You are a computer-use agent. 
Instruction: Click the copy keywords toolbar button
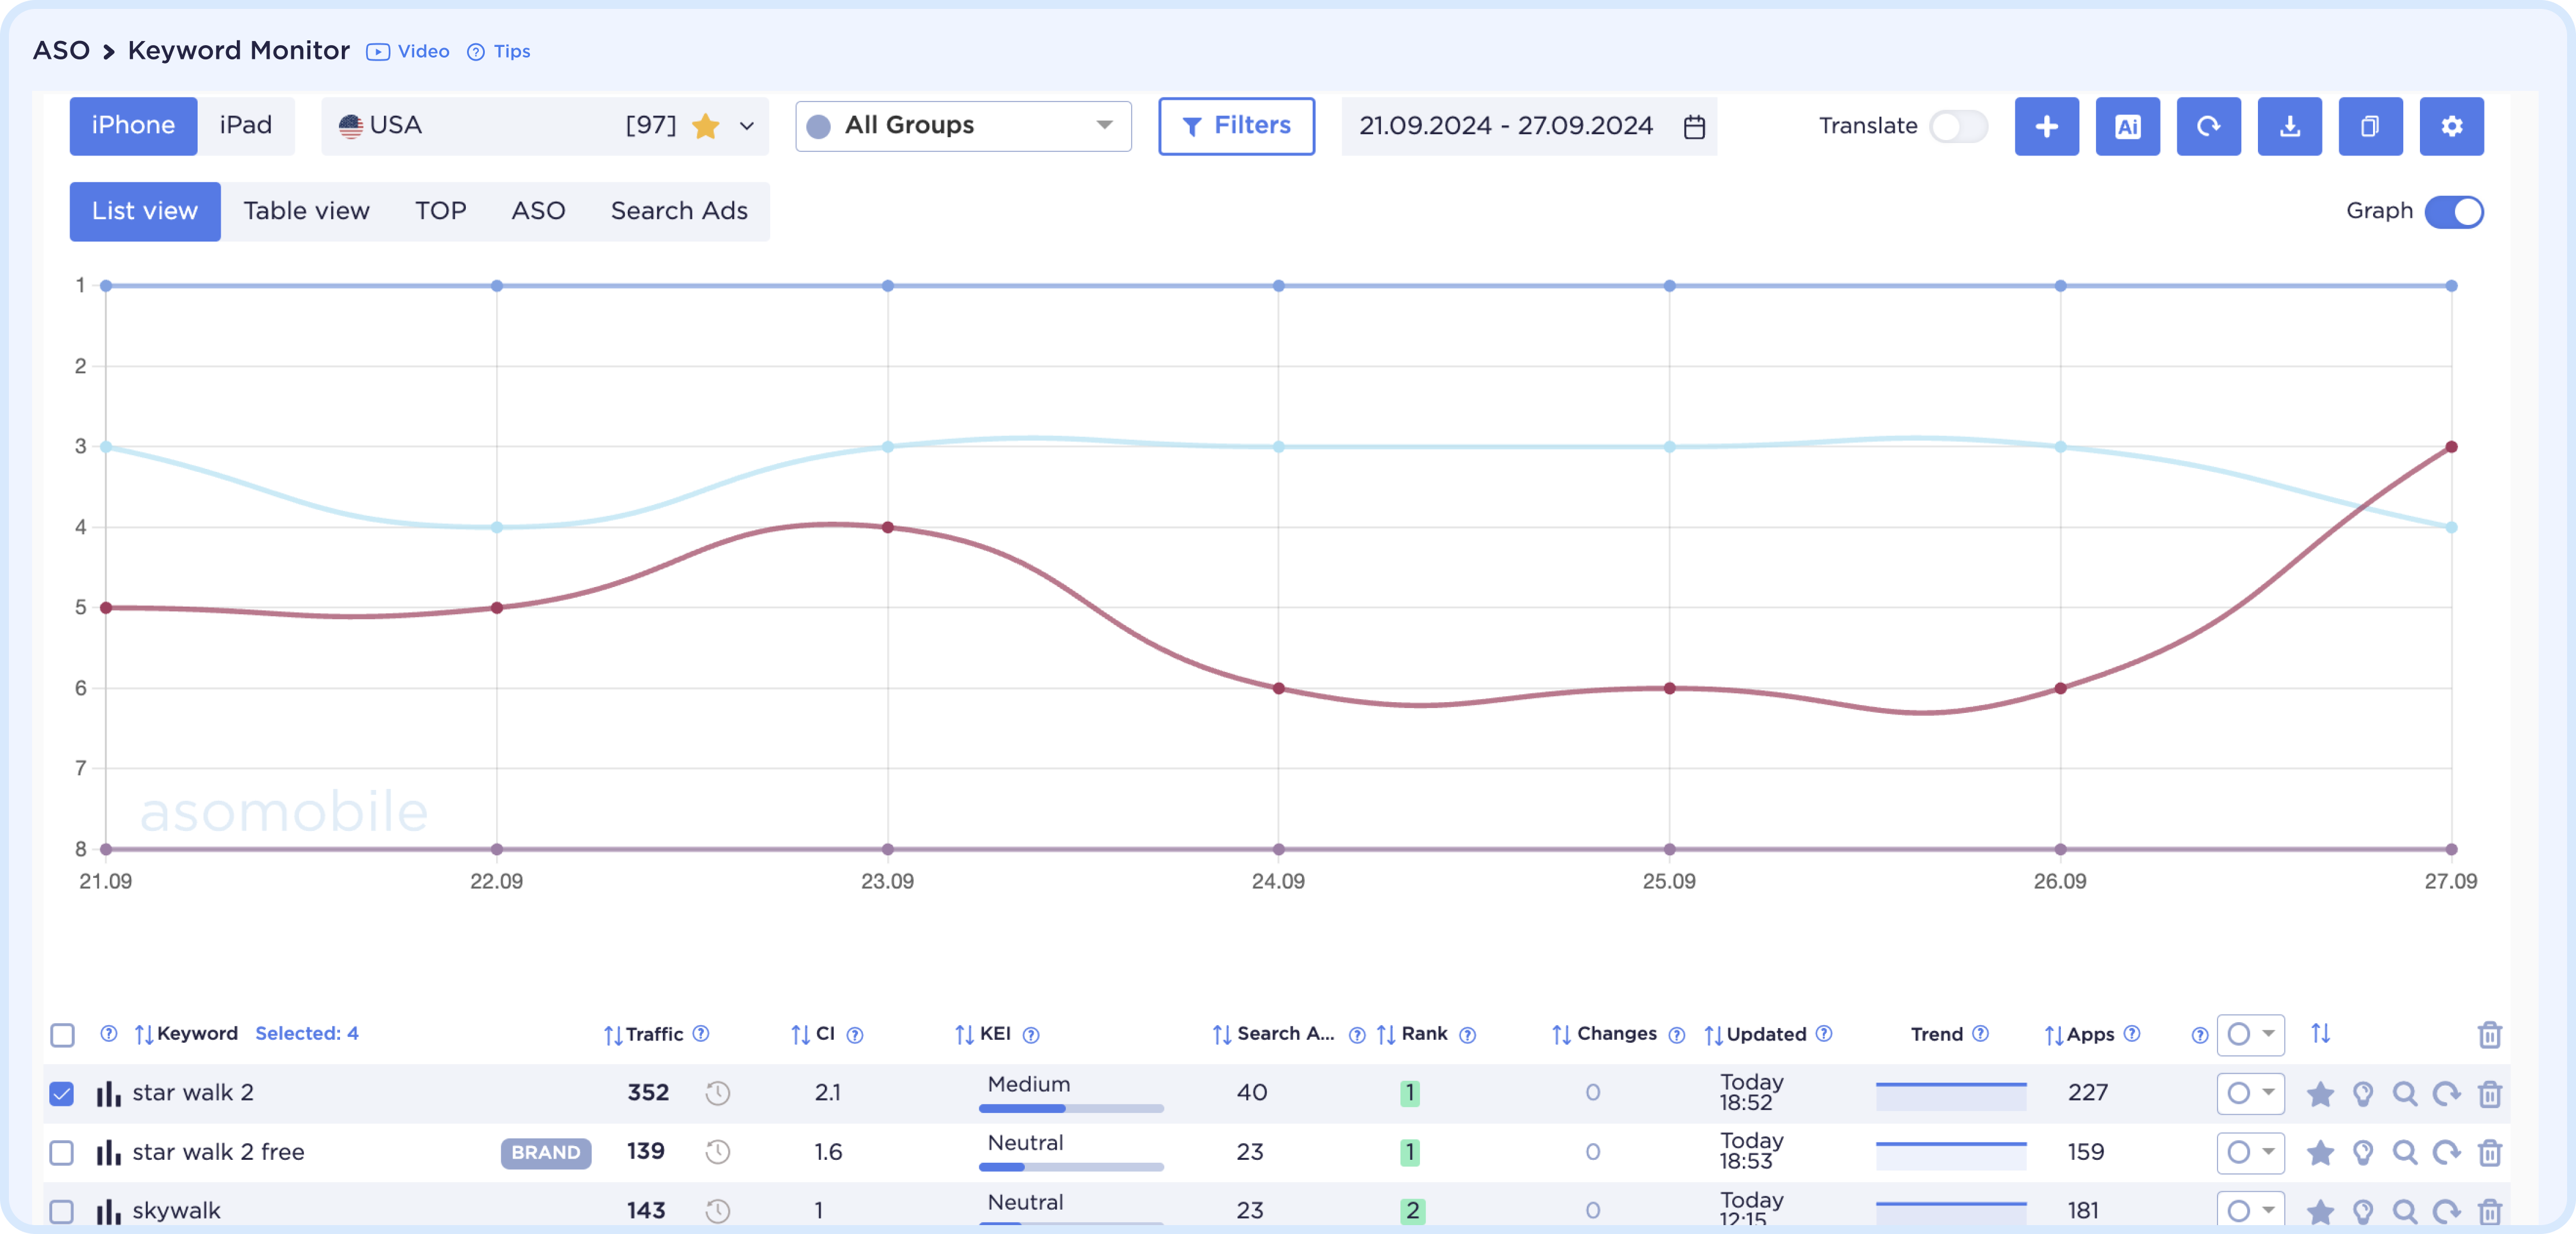coord(2370,126)
